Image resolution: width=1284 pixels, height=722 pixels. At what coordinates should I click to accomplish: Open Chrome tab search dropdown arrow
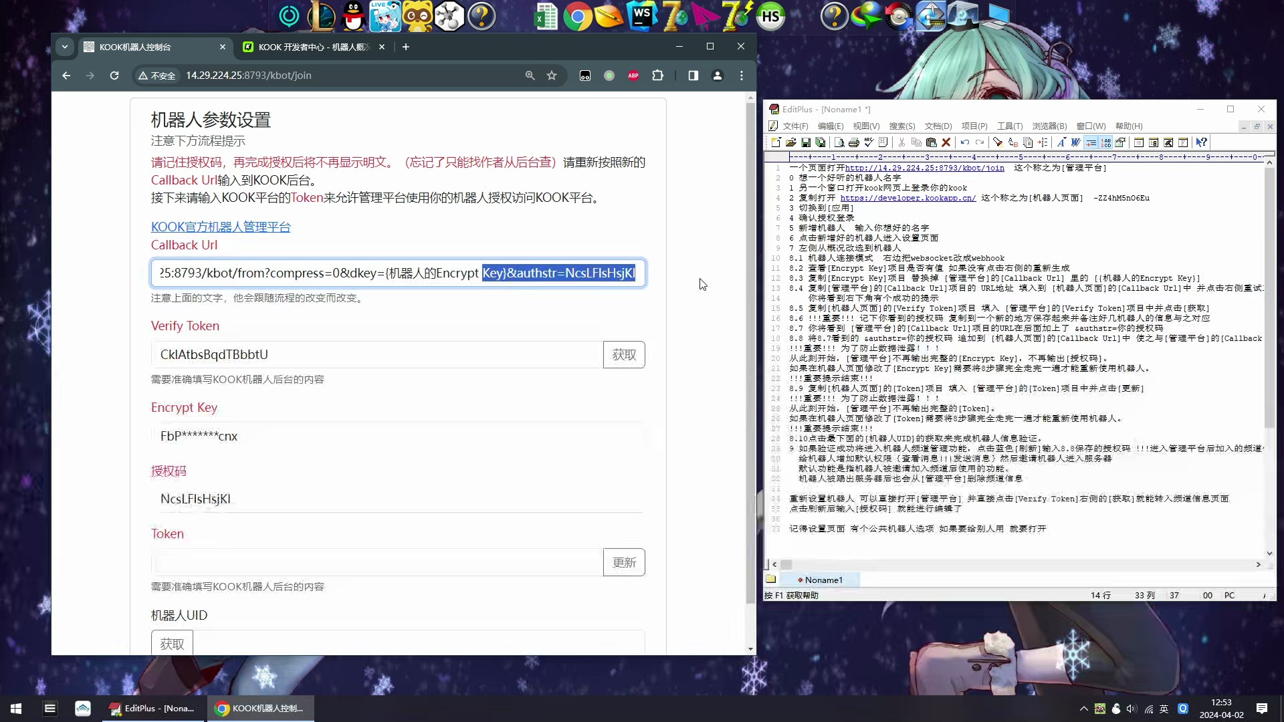pos(64,47)
